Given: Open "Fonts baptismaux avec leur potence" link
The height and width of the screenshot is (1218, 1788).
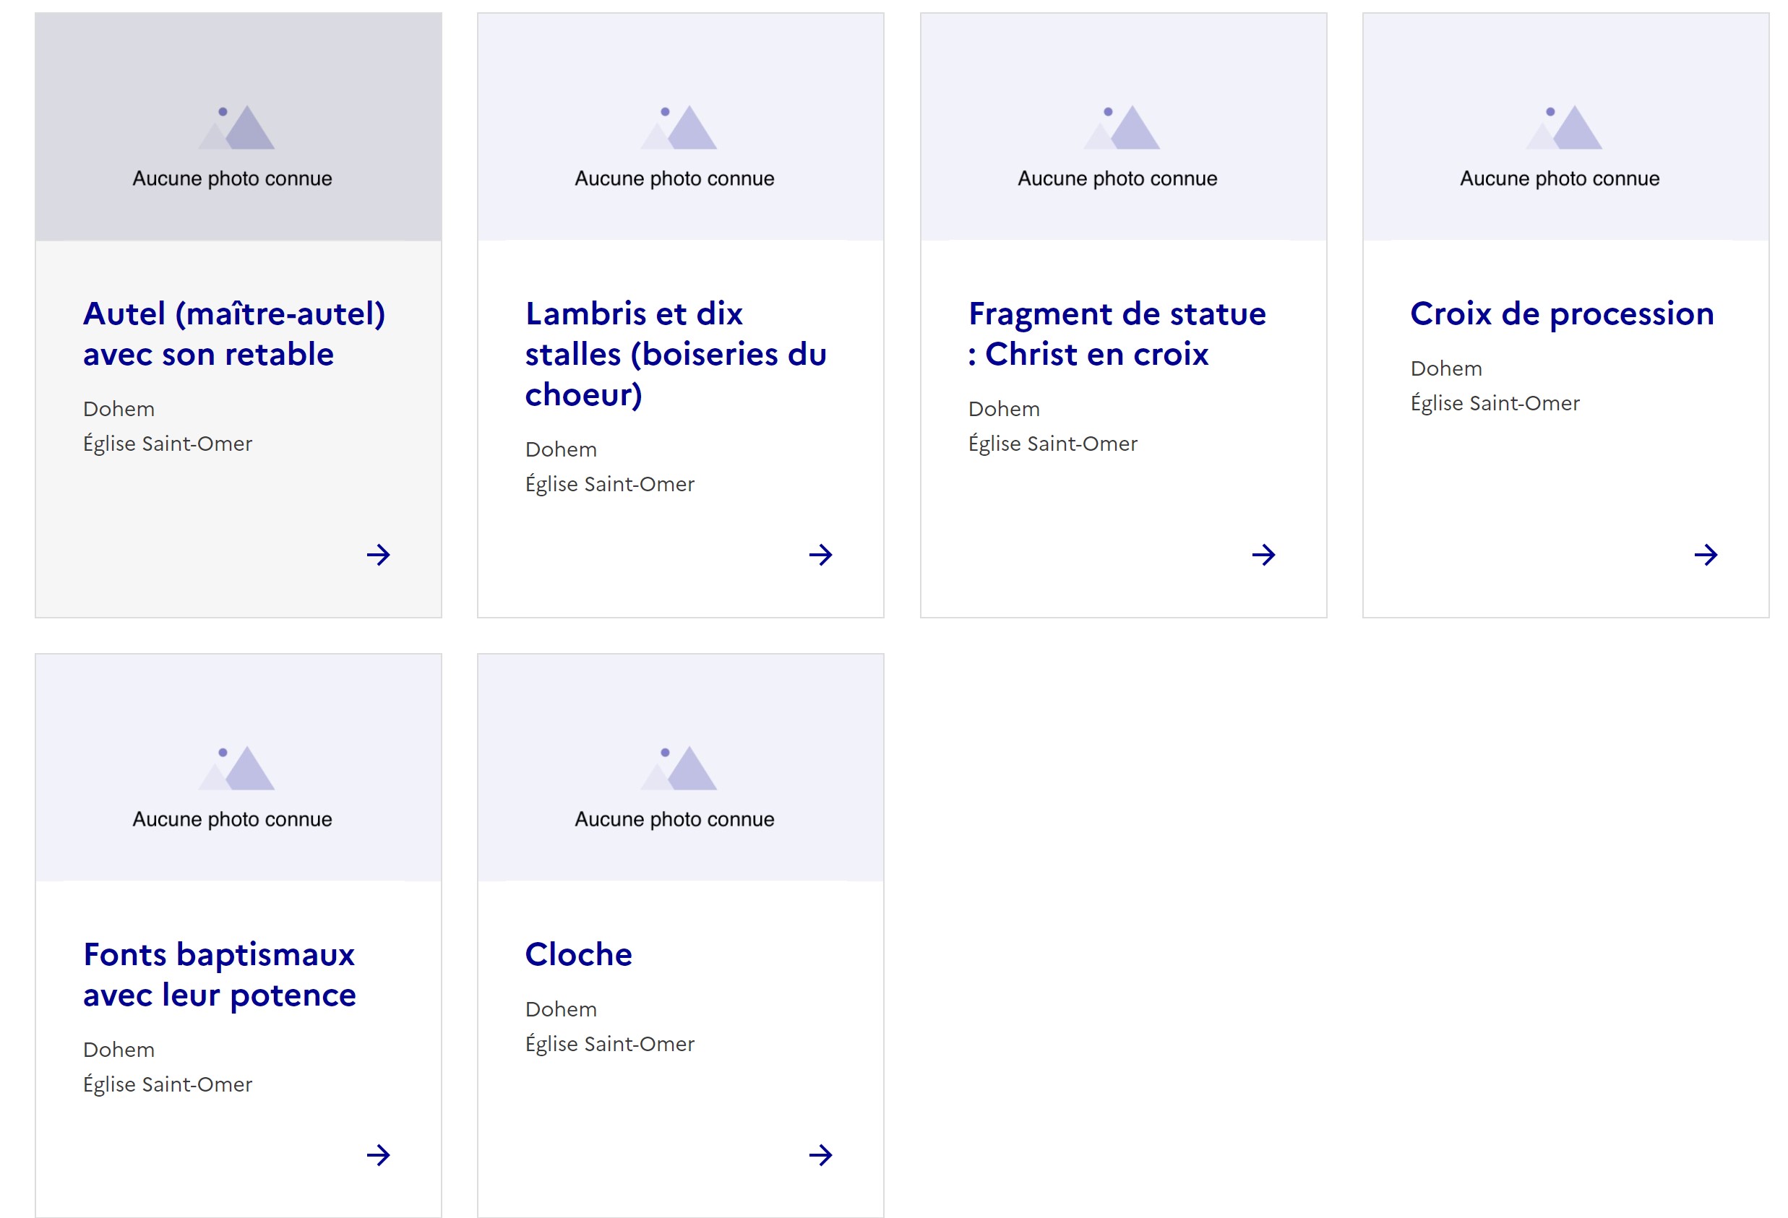Looking at the screenshot, I should (219, 975).
